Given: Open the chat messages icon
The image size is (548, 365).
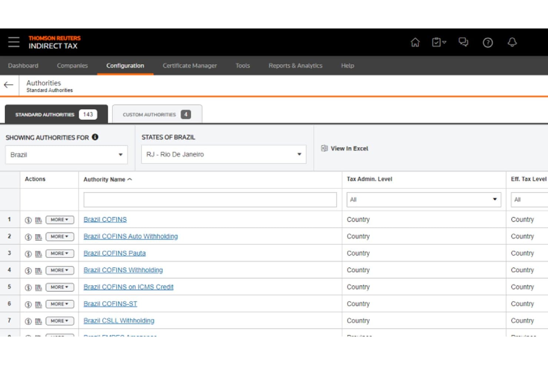Looking at the screenshot, I should click(463, 43).
